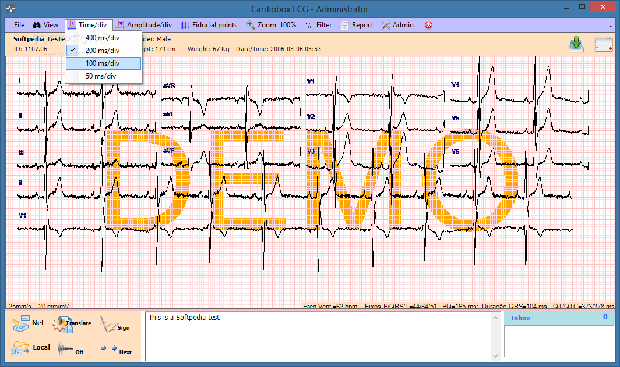
Task: Click the PQ=165 ms measurement
Action: (x=460, y=306)
